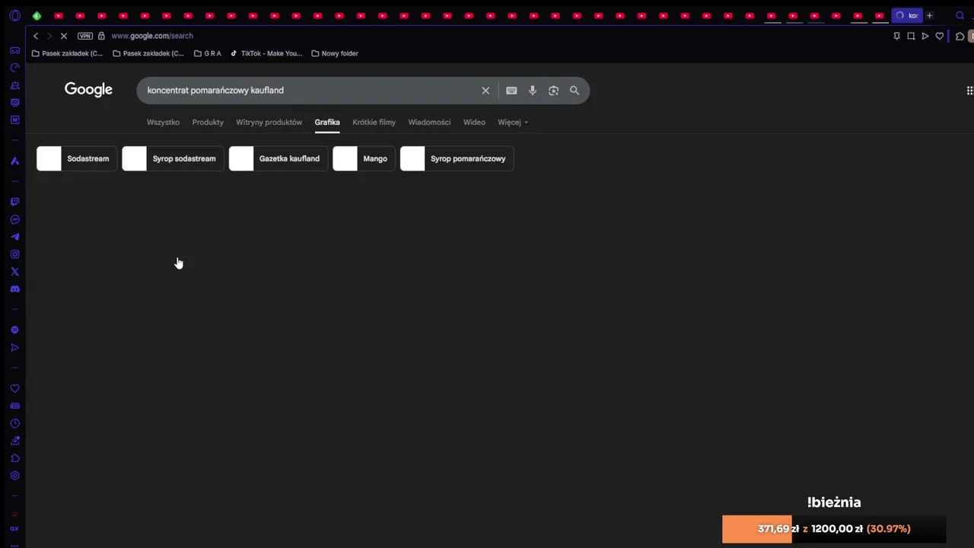The height and width of the screenshot is (548, 974).
Task: Open the on-screen keyboard input tool
Action: (511, 91)
